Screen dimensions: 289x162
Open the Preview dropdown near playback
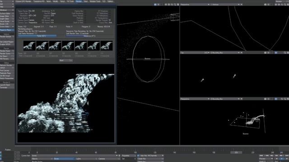(x=266, y=159)
